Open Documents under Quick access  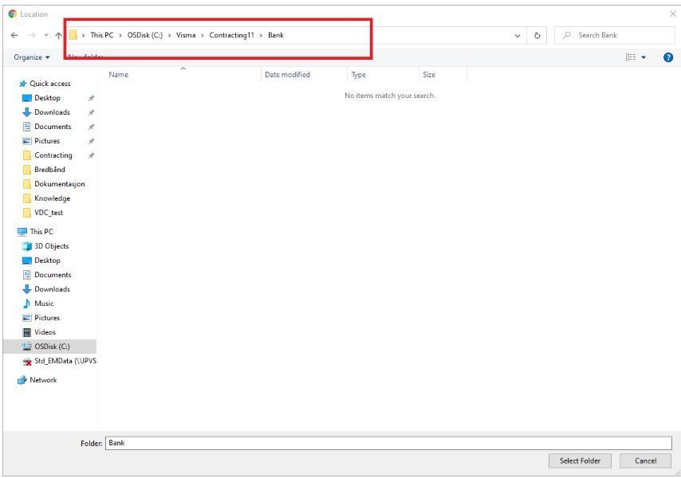pos(53,127)
